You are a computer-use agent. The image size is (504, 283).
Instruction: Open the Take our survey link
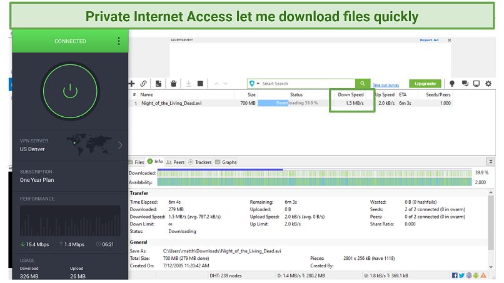pyautogui.click(x=386, y=85)
